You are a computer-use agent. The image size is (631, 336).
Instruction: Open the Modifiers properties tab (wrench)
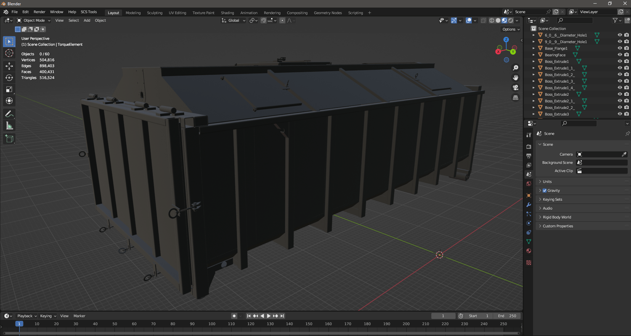(529, 205)
